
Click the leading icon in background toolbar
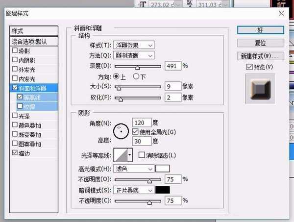click(x=190, y=4)
